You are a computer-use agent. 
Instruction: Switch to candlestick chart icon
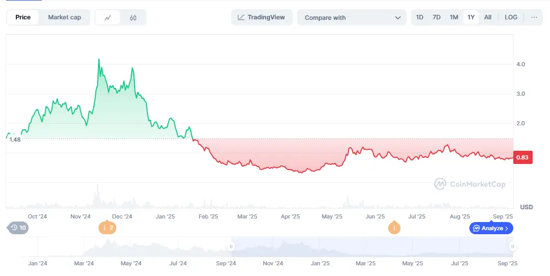[x=133, y=17]
